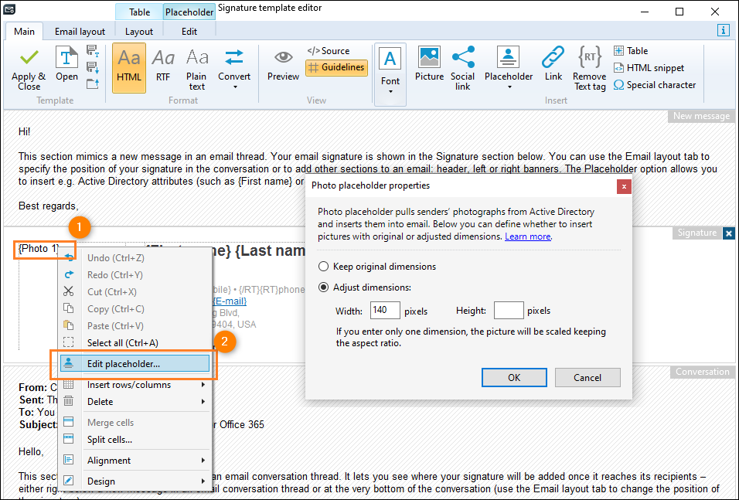Image resolution: width=739 pixels, height=500 pixels.
Task: Switch to the Main ribbon tab
Action: (24, 32)
